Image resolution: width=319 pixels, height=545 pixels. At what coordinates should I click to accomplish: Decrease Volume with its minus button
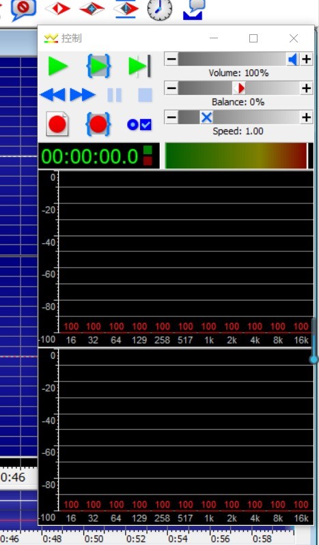click(171, 59)
